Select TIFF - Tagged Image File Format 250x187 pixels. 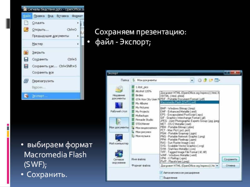[189, 152]
